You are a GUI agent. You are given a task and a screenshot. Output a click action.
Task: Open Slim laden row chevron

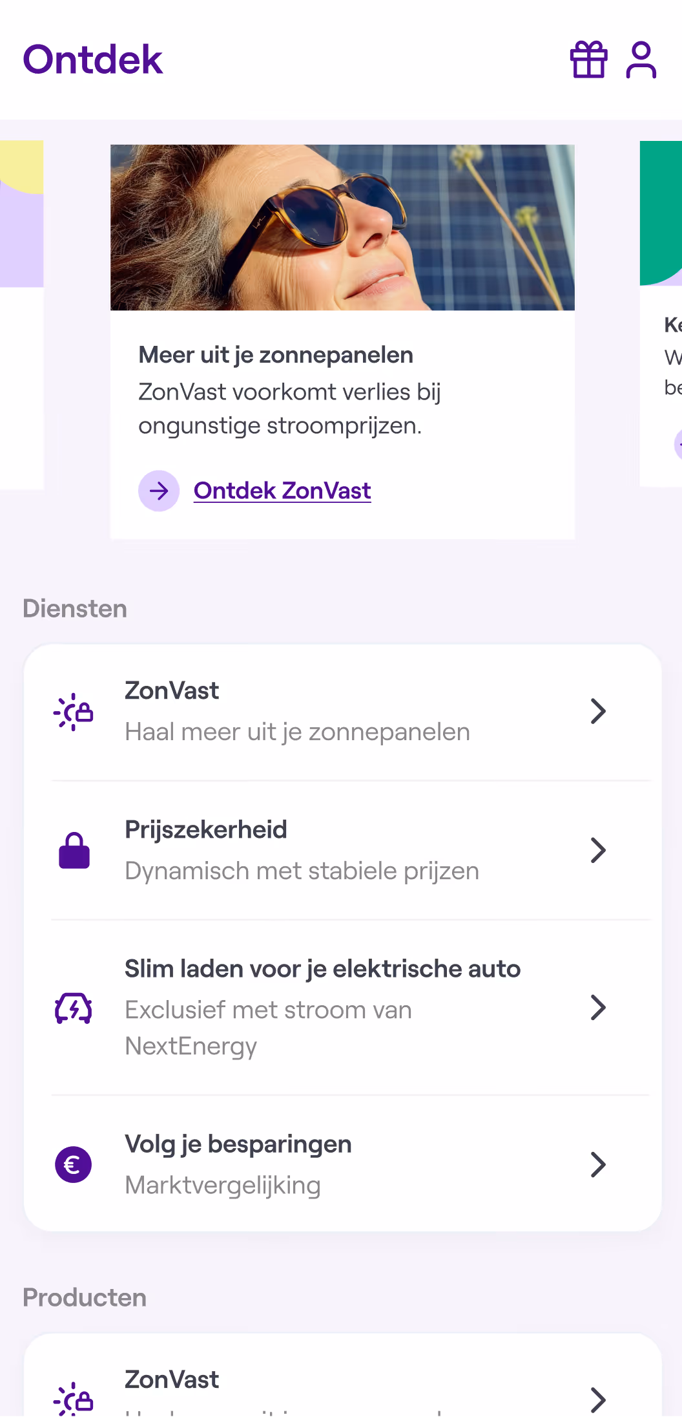599,1007
